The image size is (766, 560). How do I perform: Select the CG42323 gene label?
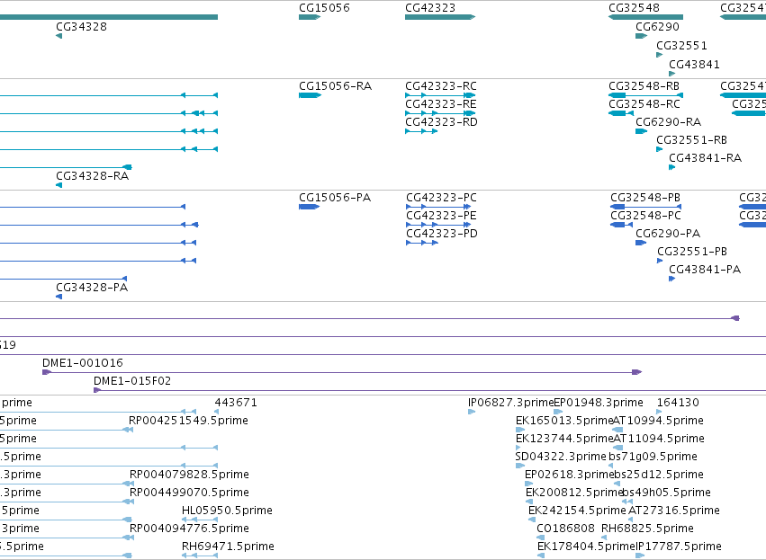[x=430, y=8]
